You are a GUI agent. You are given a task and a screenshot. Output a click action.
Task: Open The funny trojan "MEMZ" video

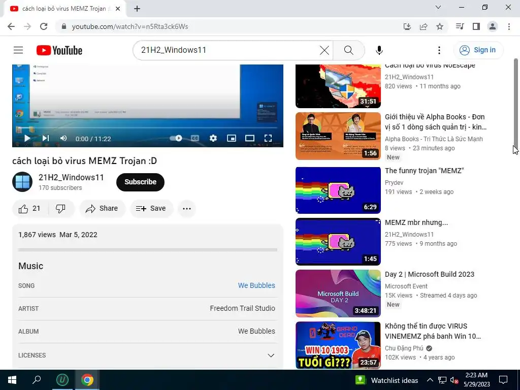[424, 171]
